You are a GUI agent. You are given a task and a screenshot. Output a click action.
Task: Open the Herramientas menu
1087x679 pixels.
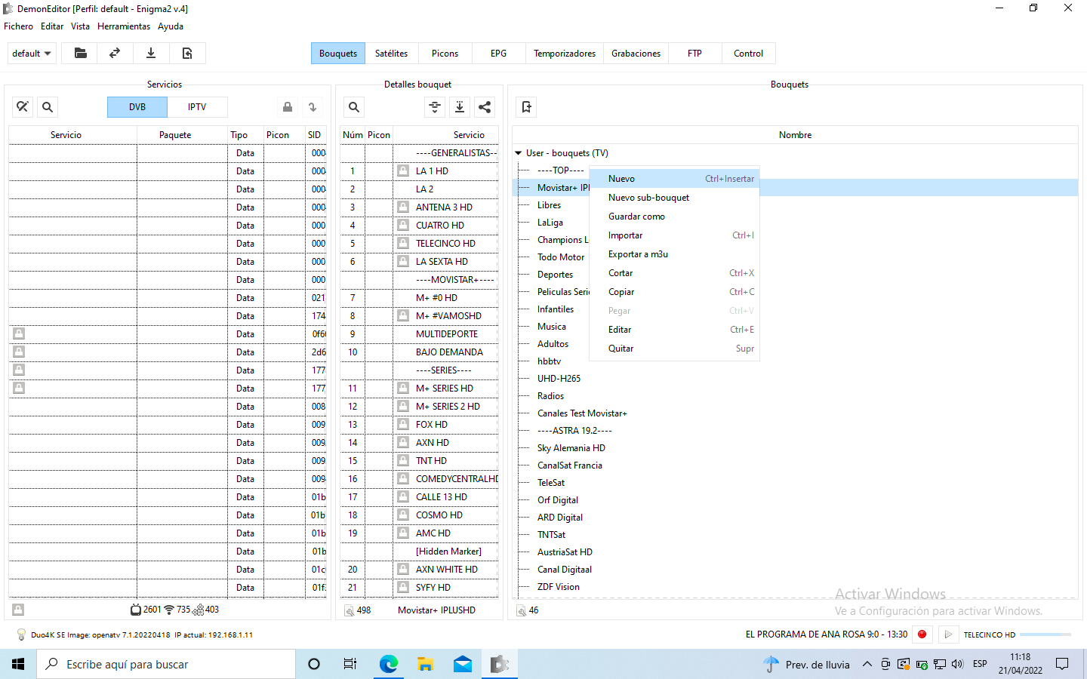tap(124, 26)
